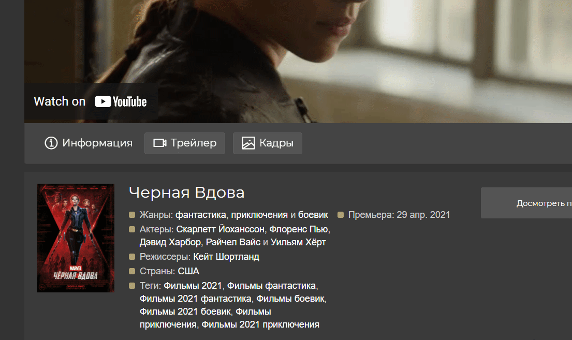This screenshot has height=340, width=572.
Task: Follow the боевик genre link
Action: (x=313, y=215)
